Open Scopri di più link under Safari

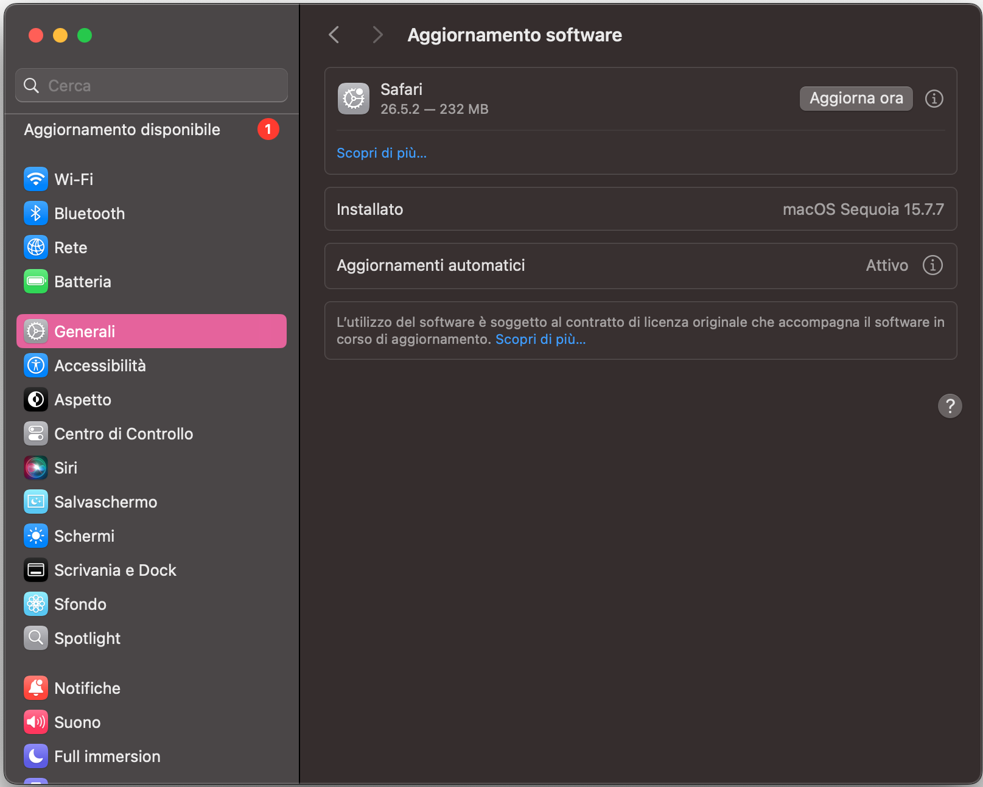(382, 153)
